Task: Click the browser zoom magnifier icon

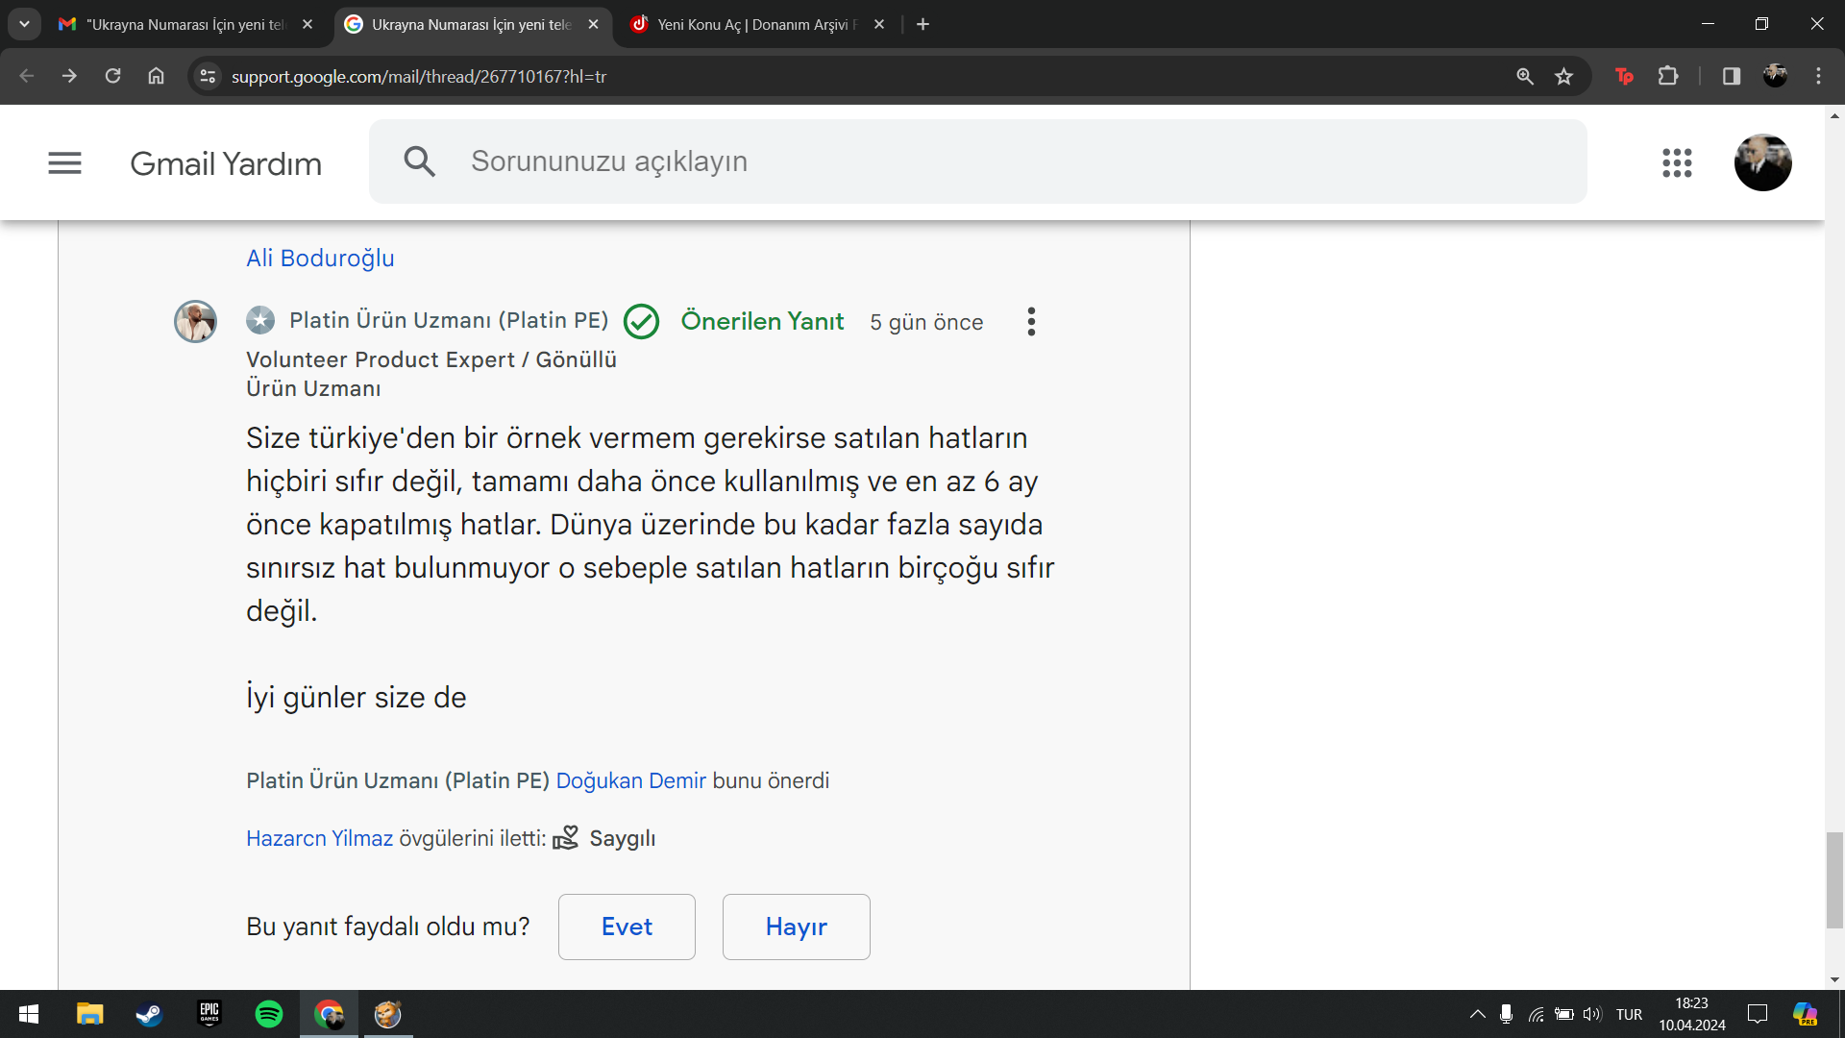Action: point(1525,77)
